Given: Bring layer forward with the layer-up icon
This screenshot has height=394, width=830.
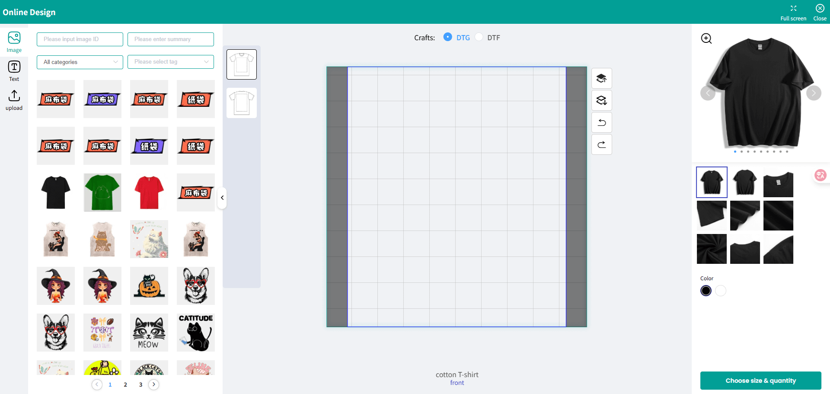Looking at the screenshot, I should [x=601, y=78].
